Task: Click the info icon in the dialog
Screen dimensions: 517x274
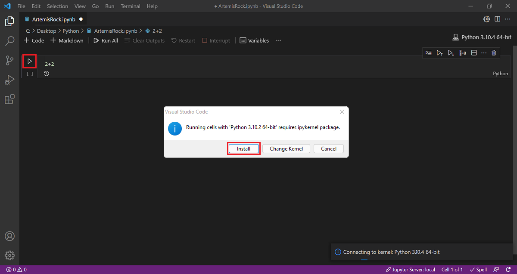Action: click(x=174, y=128)
